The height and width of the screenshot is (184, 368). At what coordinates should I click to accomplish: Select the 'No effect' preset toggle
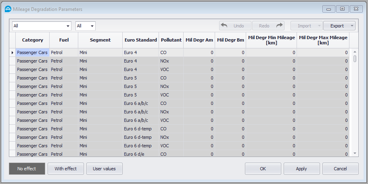27,169
